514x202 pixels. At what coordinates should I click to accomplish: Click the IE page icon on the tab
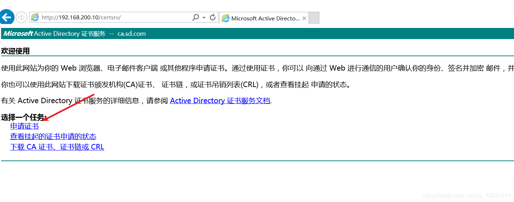226,18
